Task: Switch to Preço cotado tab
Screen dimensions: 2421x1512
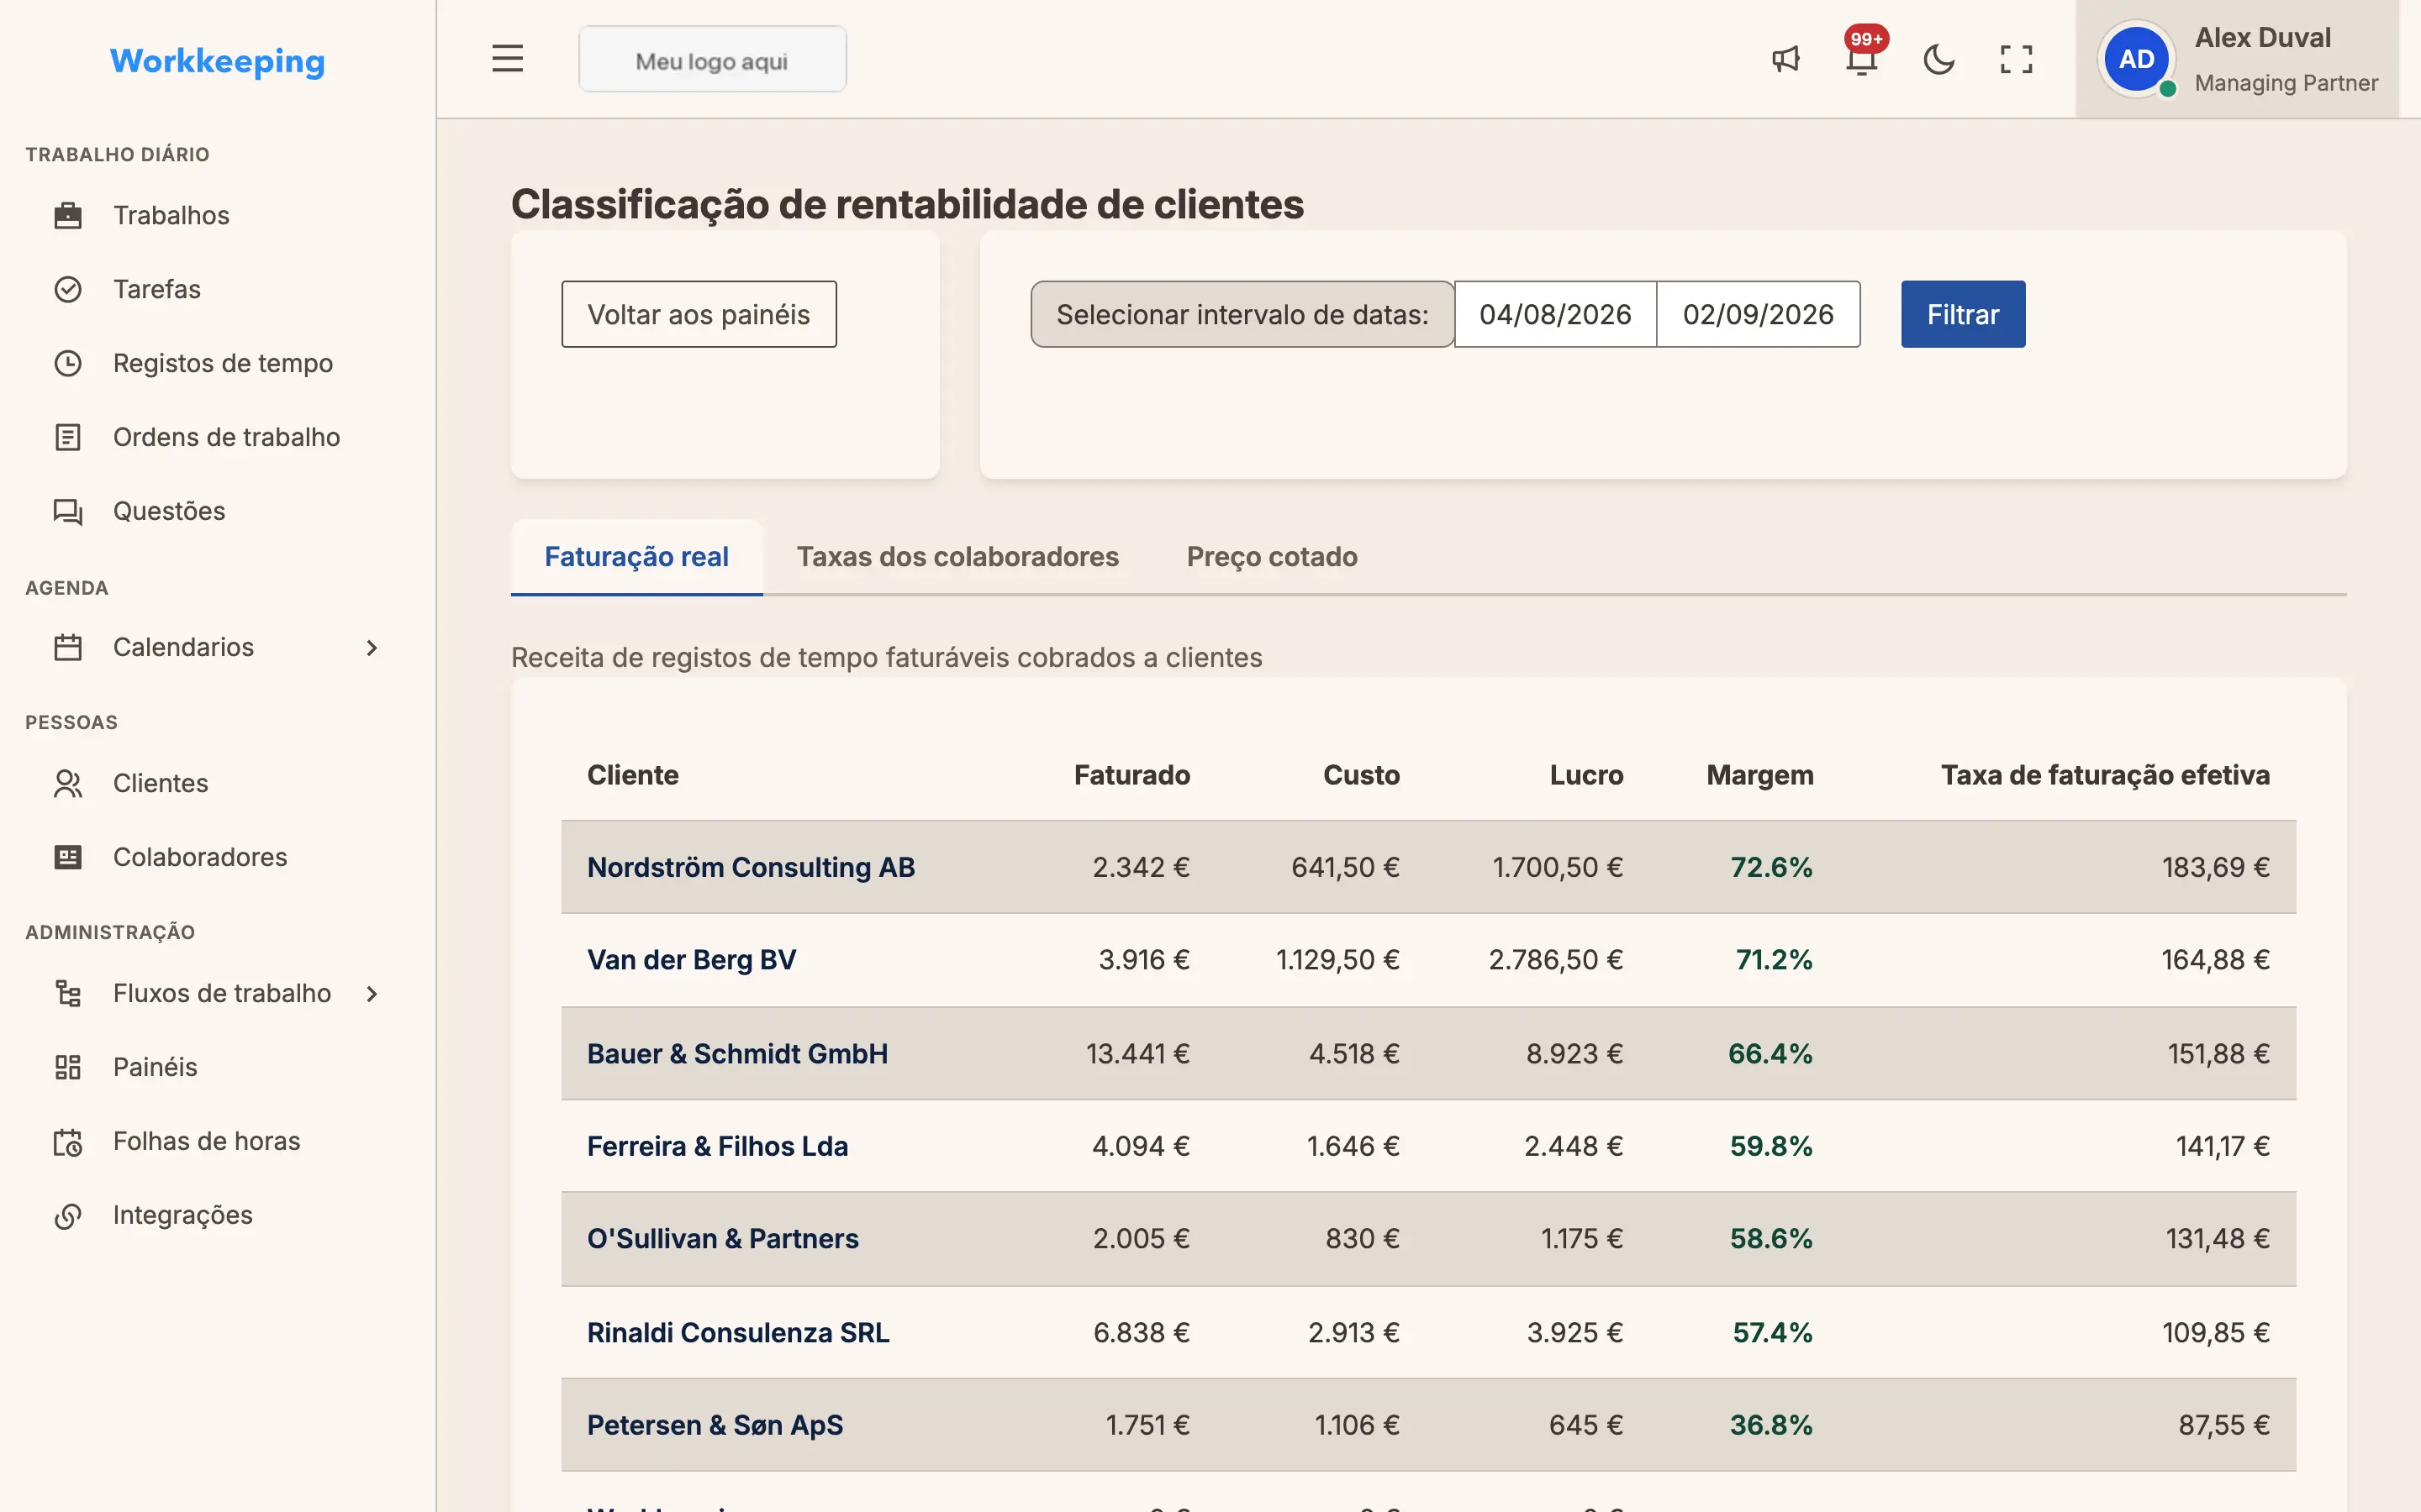Action: point(1272,557)
